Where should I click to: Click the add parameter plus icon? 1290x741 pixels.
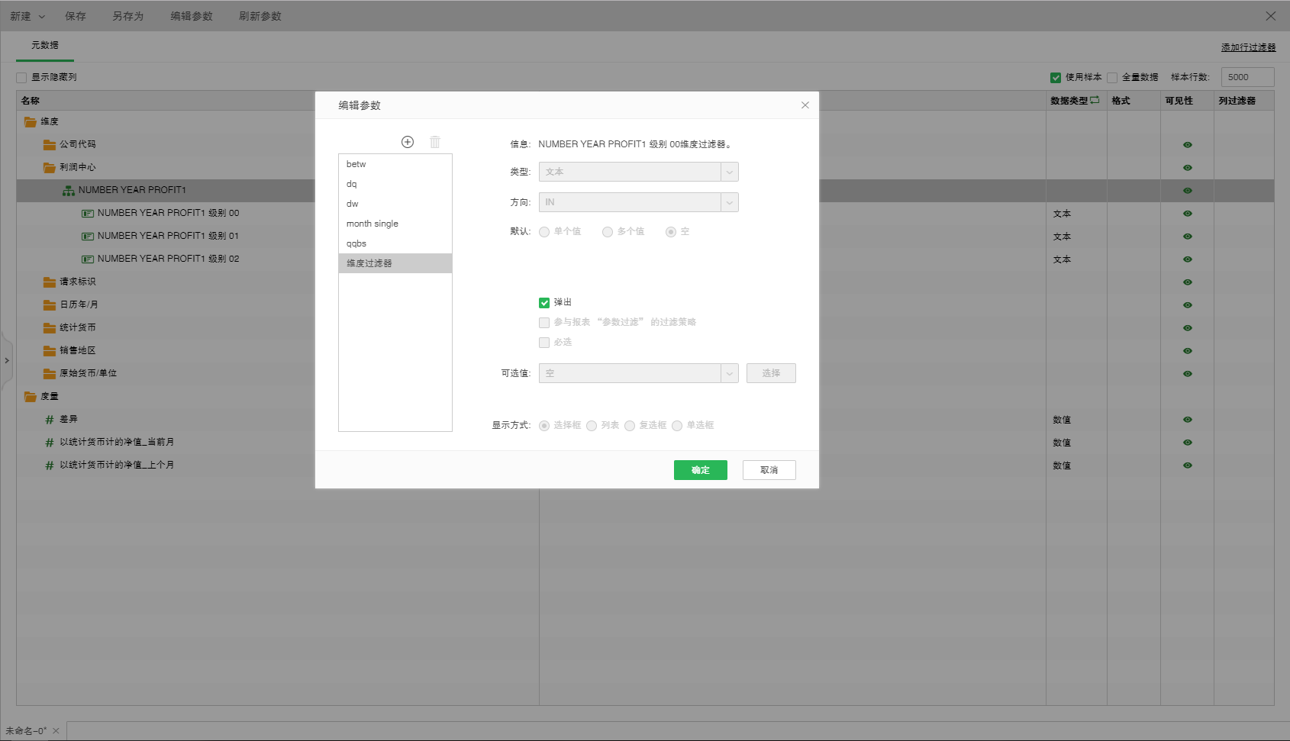[x=408, y=142]
